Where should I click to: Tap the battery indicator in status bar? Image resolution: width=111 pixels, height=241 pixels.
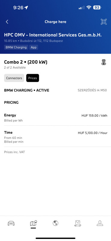click(x=97, y=7)
